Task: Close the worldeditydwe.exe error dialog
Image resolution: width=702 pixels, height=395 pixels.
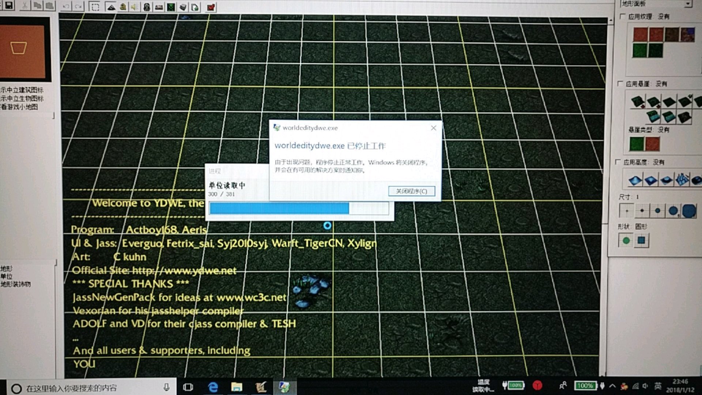Action: (x=433, y=128)
